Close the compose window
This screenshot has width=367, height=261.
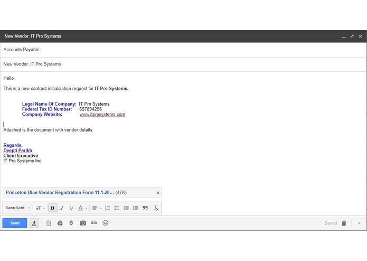[x=361, y=36]
